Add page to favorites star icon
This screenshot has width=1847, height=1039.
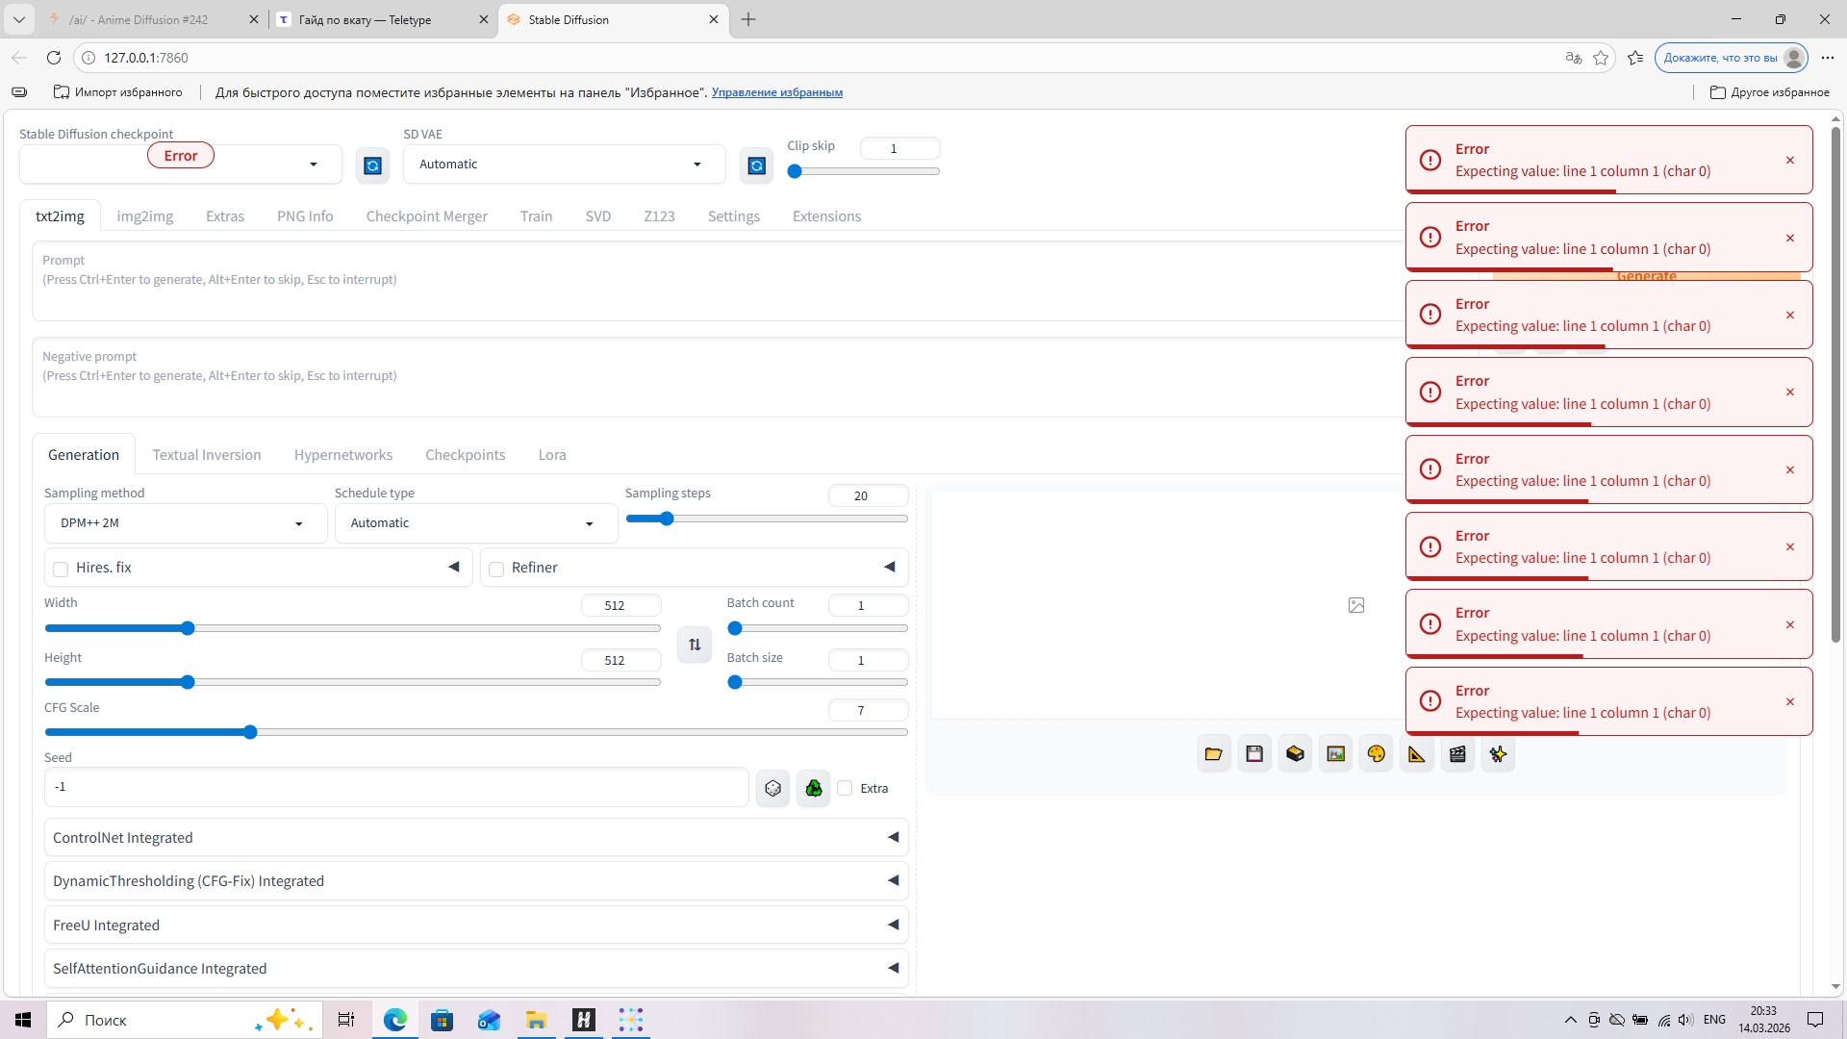1601,58
